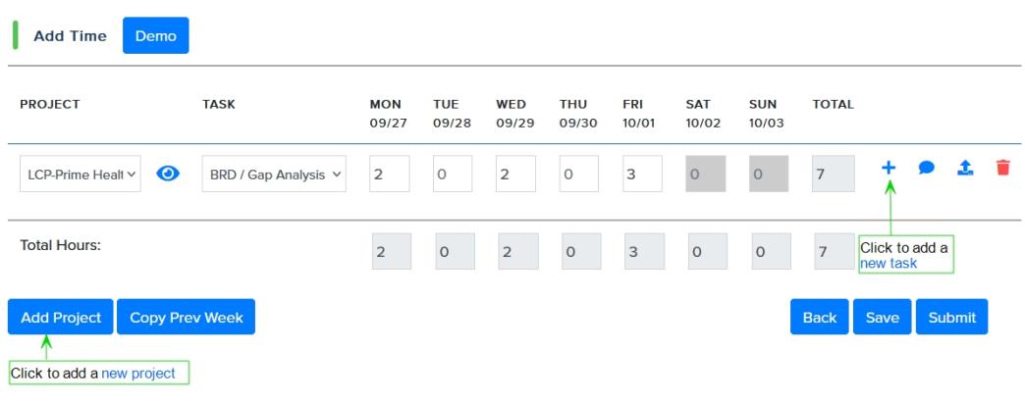
Task: Select the Friday 10/01 hours field
Action: [x=642, y=174]
